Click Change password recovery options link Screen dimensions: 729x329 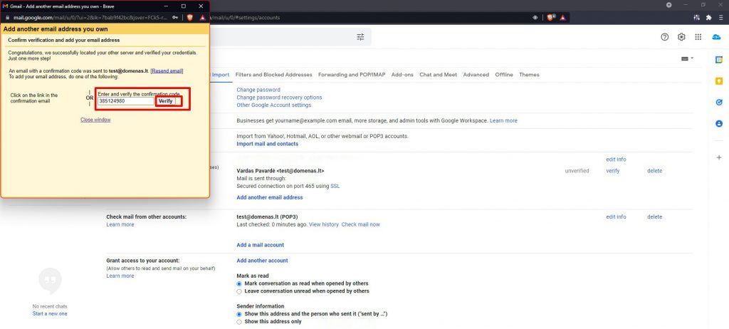279,98
